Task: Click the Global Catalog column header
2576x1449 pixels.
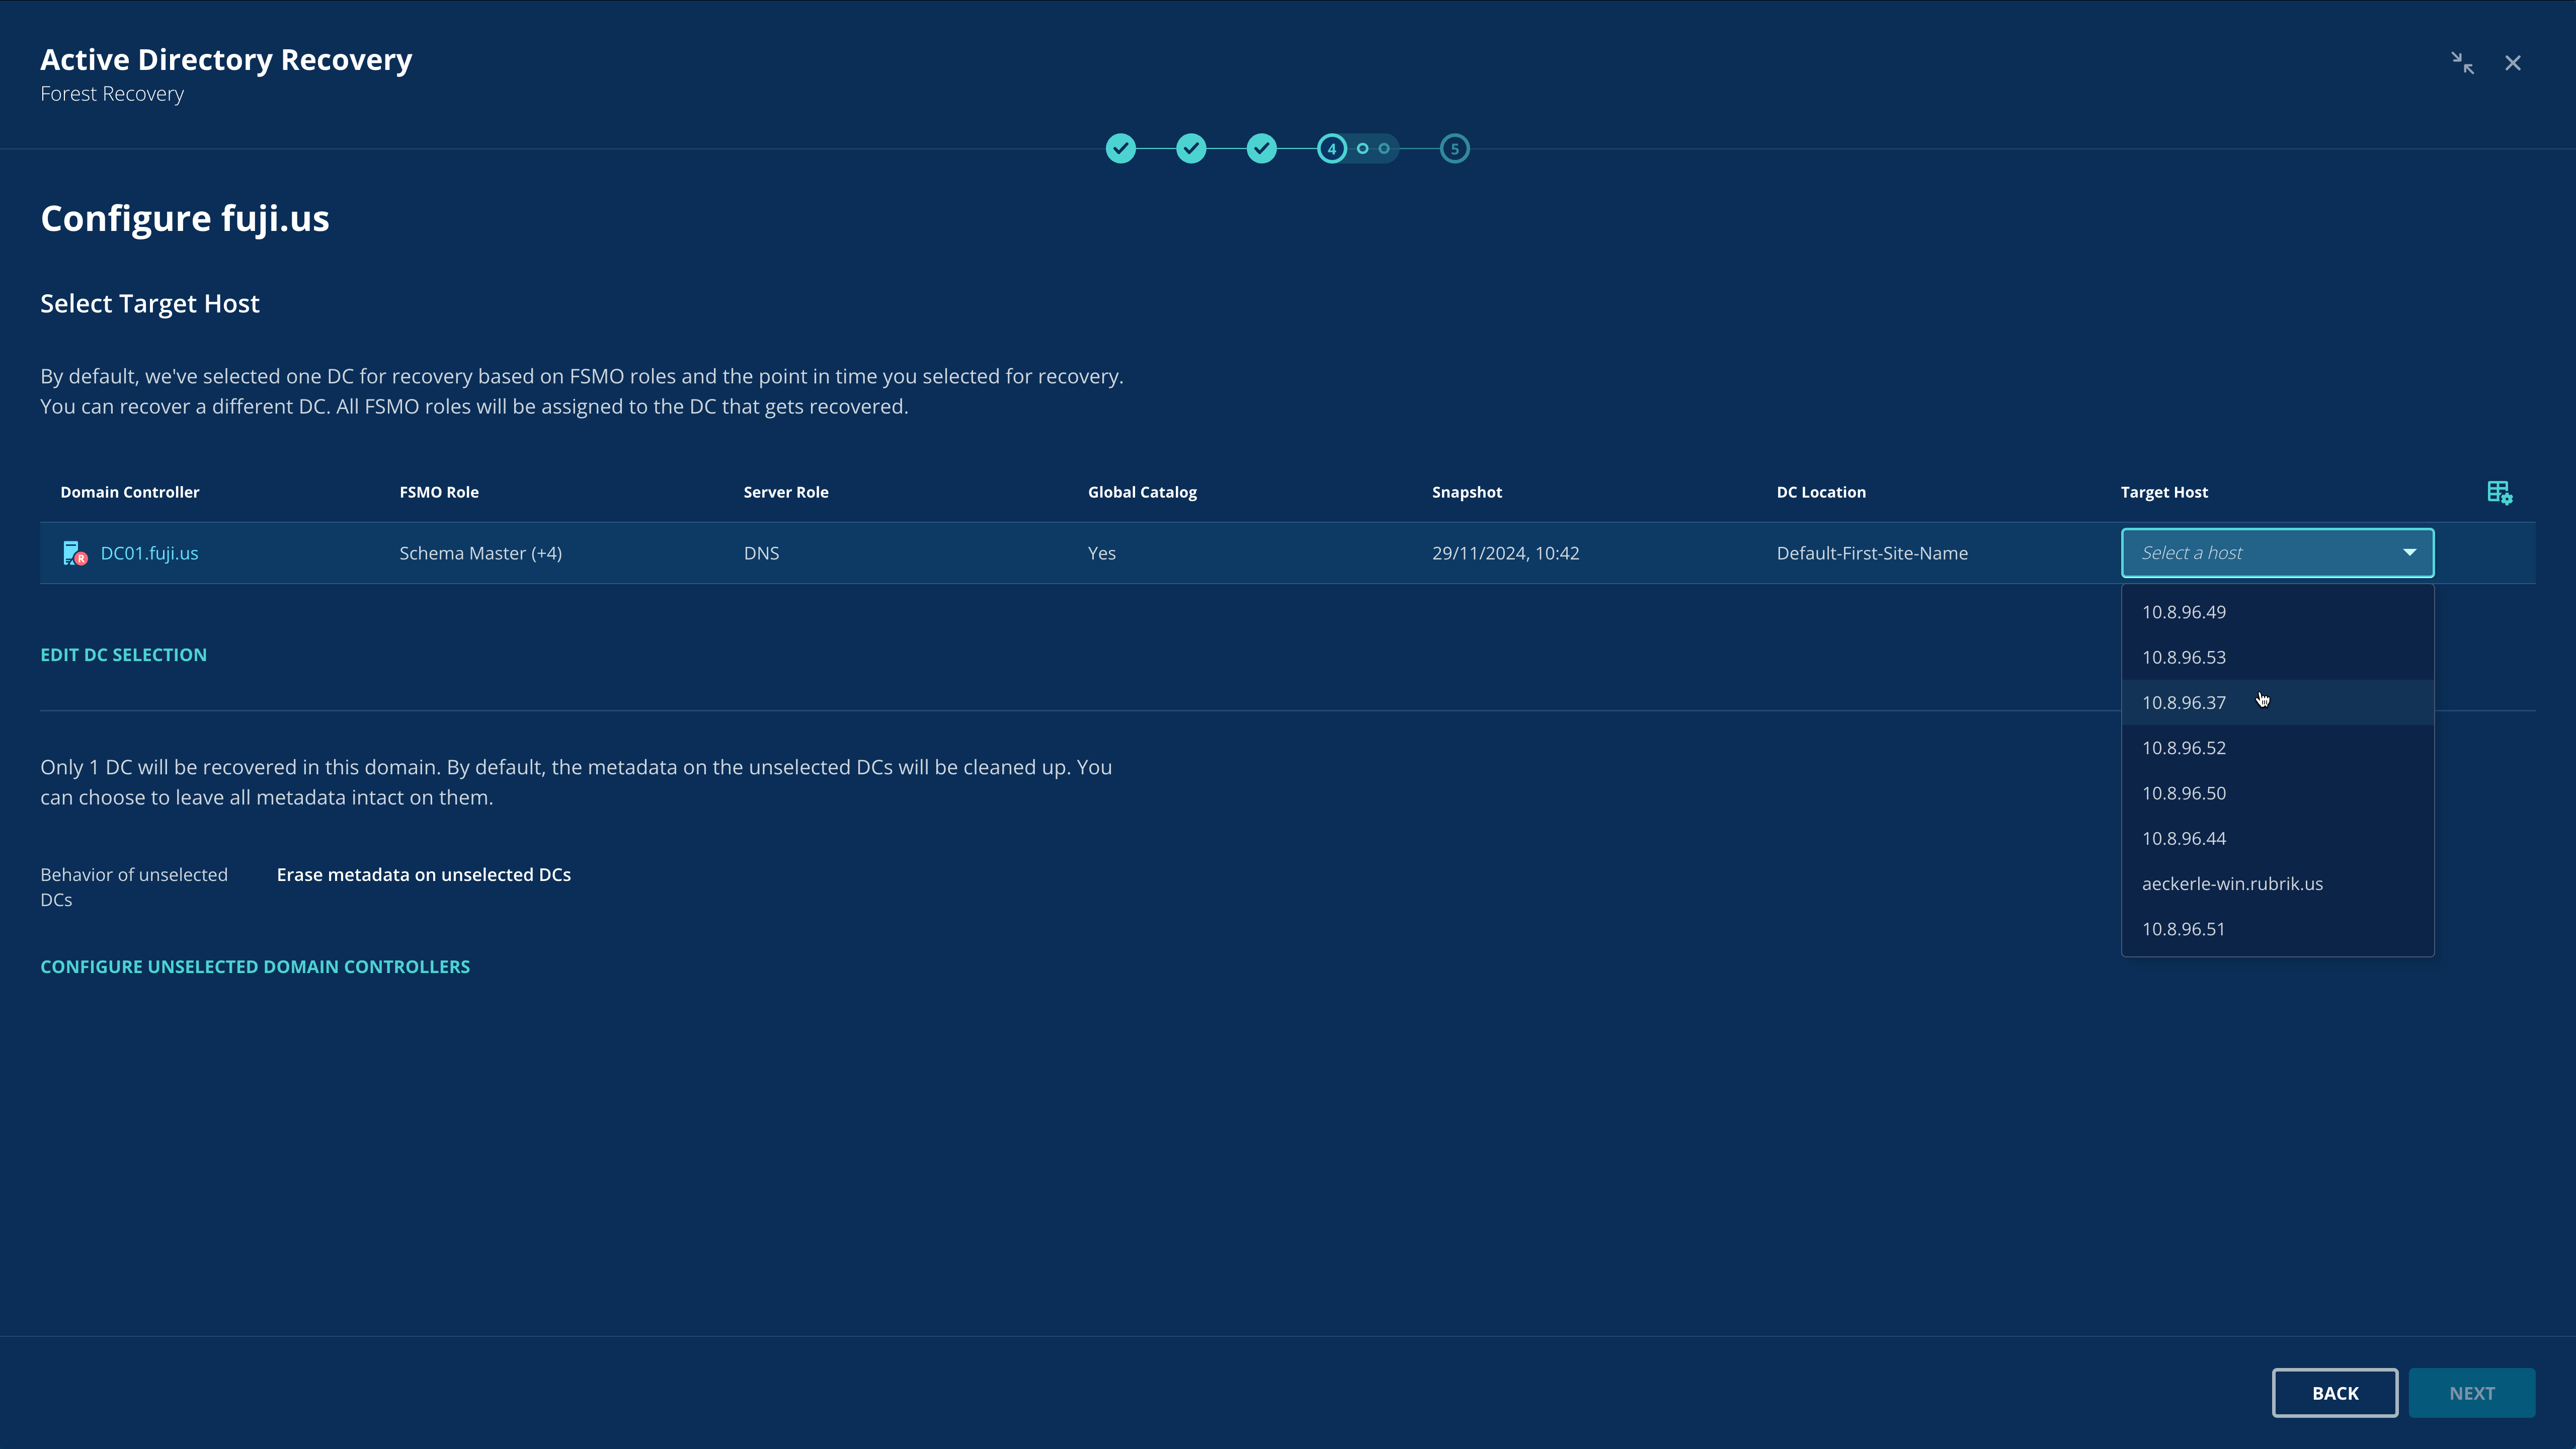Action: pyautogui.click(x=1142, y=492)
